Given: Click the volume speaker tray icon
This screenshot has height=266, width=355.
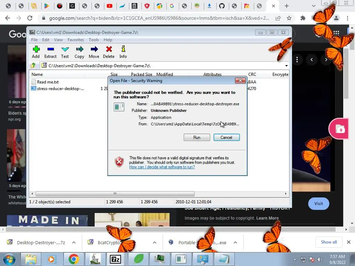Looking at the screenshot, I should point(320,259).
